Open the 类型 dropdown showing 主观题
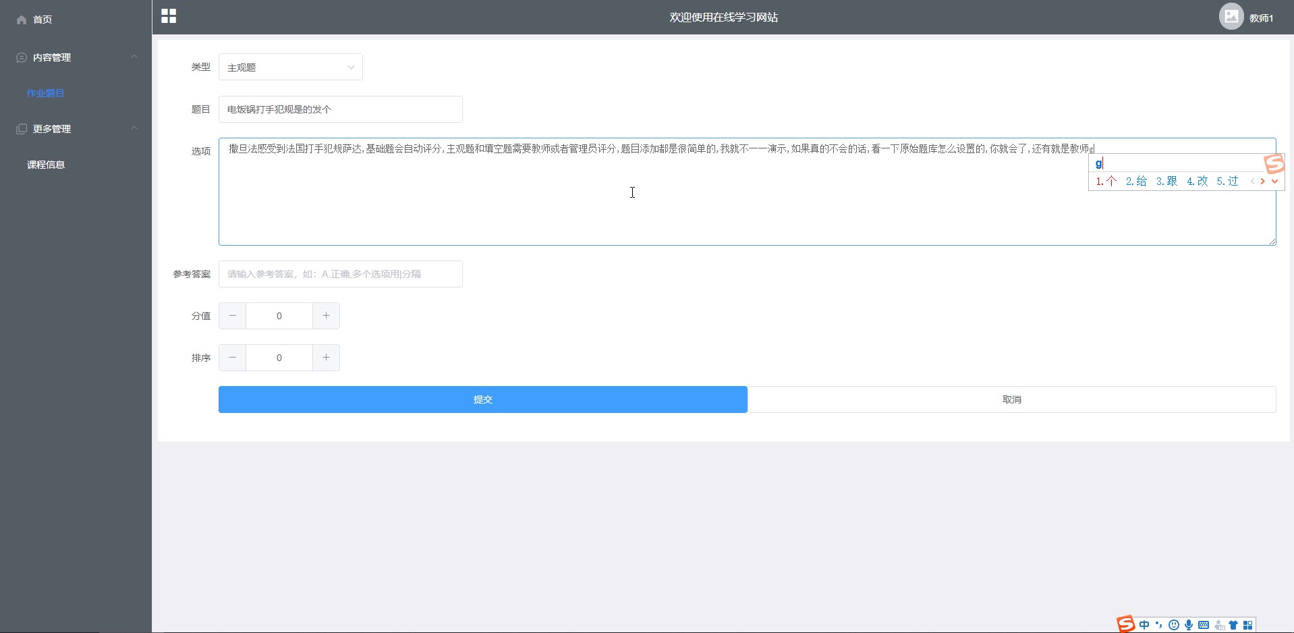The width and height of the screenshot is (1294, 633). 291,67
